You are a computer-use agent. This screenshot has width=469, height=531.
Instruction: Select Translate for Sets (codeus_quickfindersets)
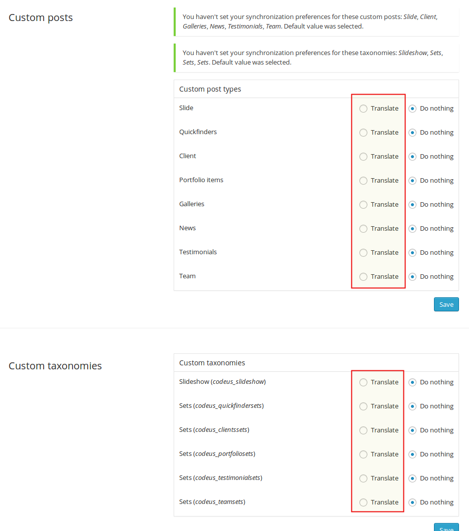363,406
